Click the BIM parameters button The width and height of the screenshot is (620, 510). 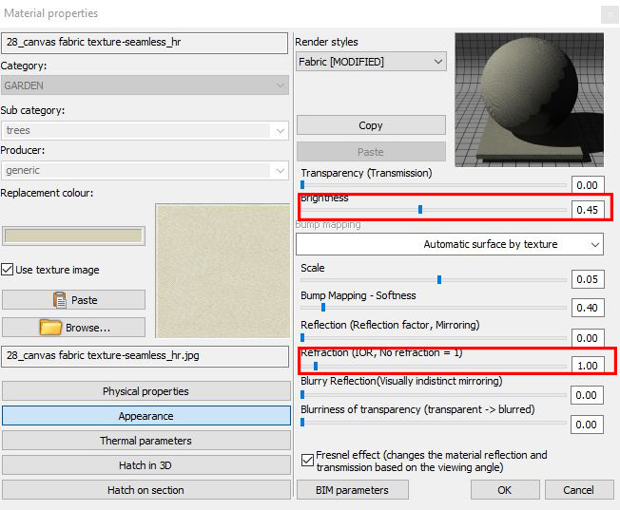coord(352,490)
